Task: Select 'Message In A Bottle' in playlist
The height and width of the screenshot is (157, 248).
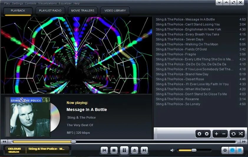Action: (201, 19)
